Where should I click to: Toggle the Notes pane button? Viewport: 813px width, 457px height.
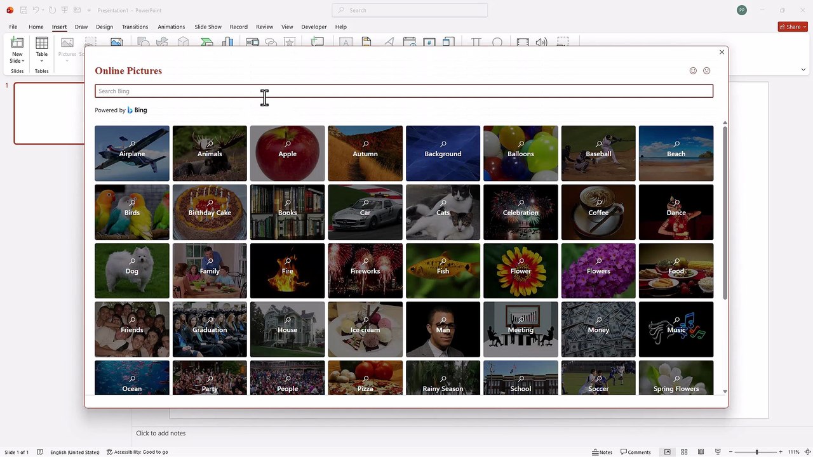tap(602, 452)
